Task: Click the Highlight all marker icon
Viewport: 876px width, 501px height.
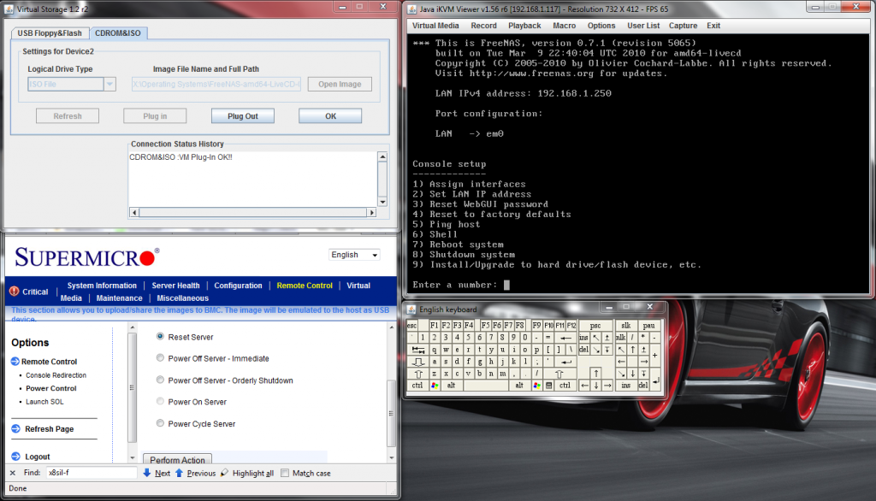Action: [x=224, y=473]
